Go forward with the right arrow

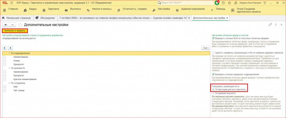point(12,25)
